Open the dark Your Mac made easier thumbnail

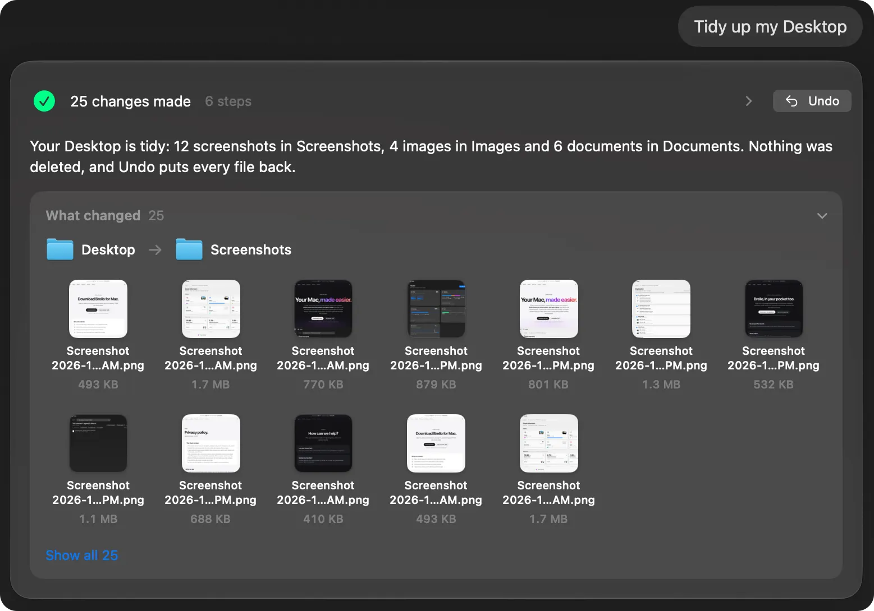click(x=323, y=309)
